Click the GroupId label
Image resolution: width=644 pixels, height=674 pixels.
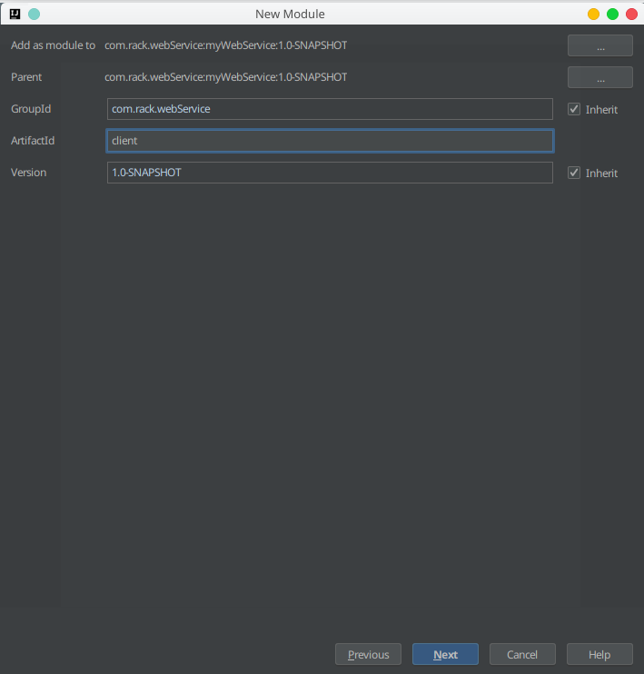pos(31,109)
